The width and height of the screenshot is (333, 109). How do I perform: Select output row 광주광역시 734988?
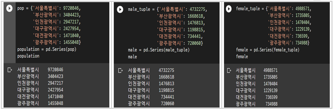pyautogui.click(x=257, y=104)
